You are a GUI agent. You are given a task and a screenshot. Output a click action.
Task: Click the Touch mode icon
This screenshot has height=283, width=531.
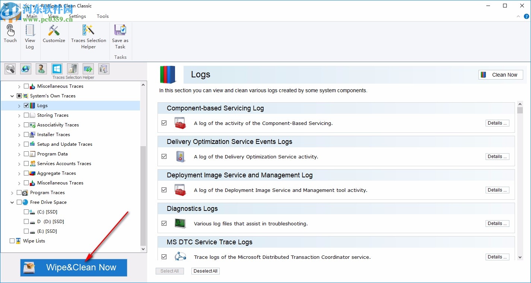tap(10, 33)
